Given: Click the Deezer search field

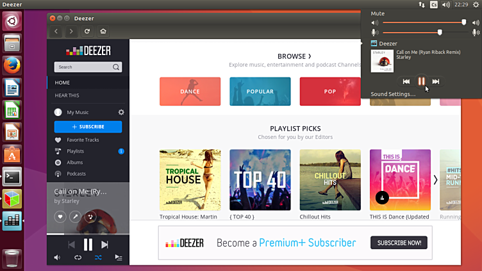Looking at the screenshot, I should click(x=83, y=67).
